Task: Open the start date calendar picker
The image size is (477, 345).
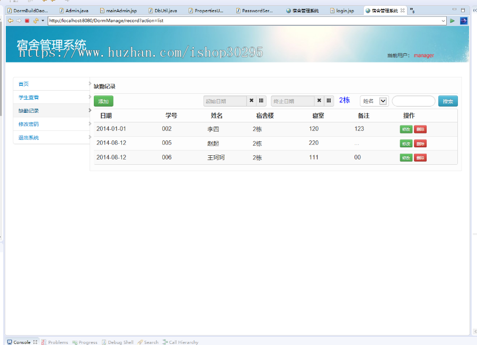Action: [261, 101]
